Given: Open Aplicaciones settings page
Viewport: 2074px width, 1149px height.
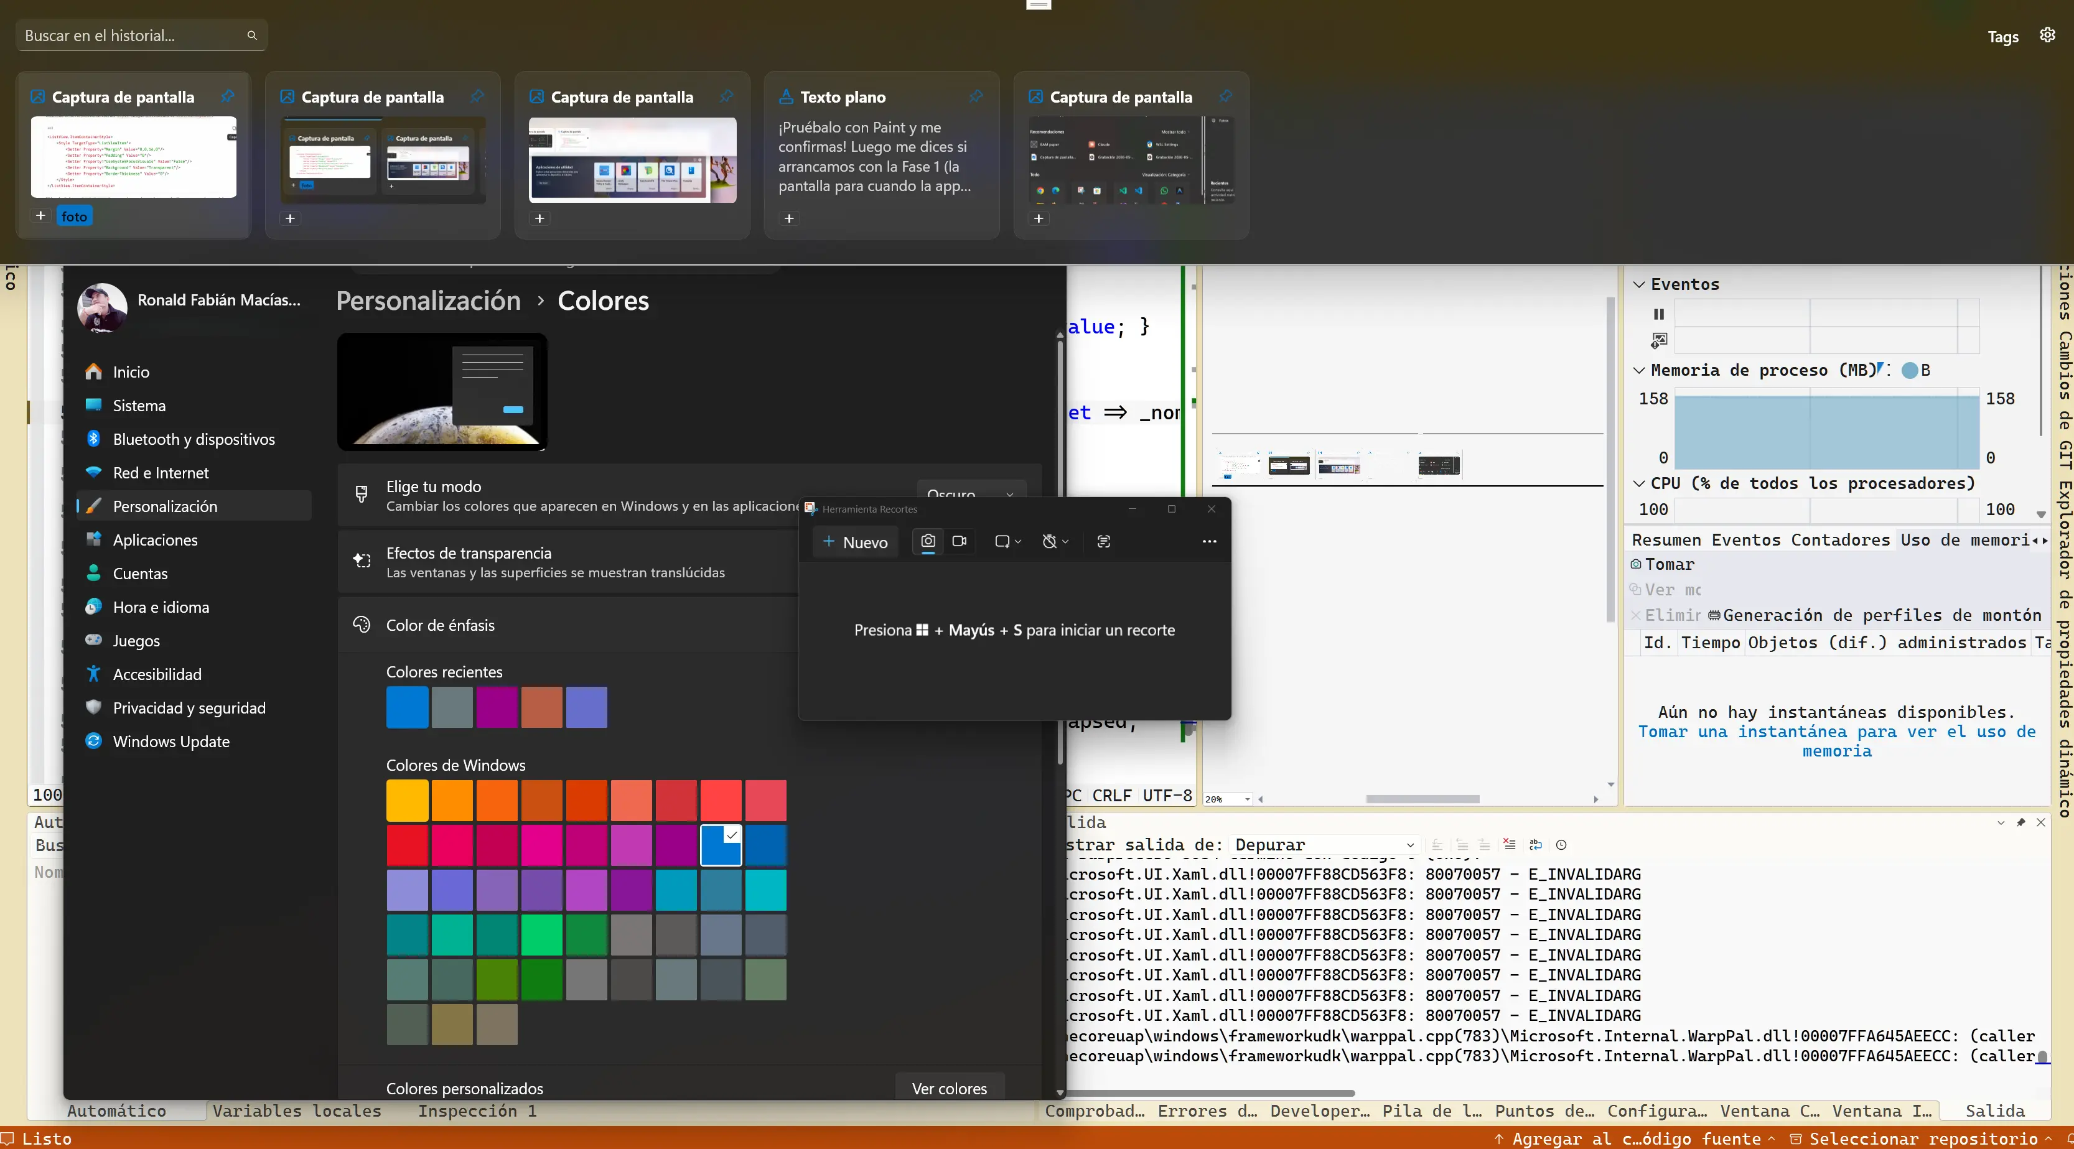Looking at the screenshot, I should 194,540.
